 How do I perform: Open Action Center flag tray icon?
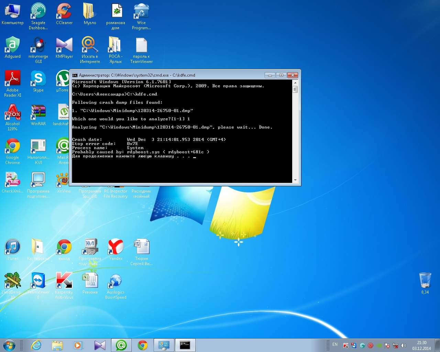click(387, 345)
